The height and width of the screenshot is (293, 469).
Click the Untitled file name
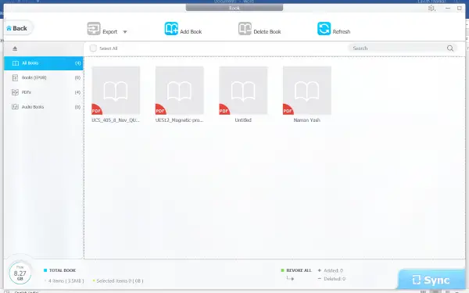(243, 120)
